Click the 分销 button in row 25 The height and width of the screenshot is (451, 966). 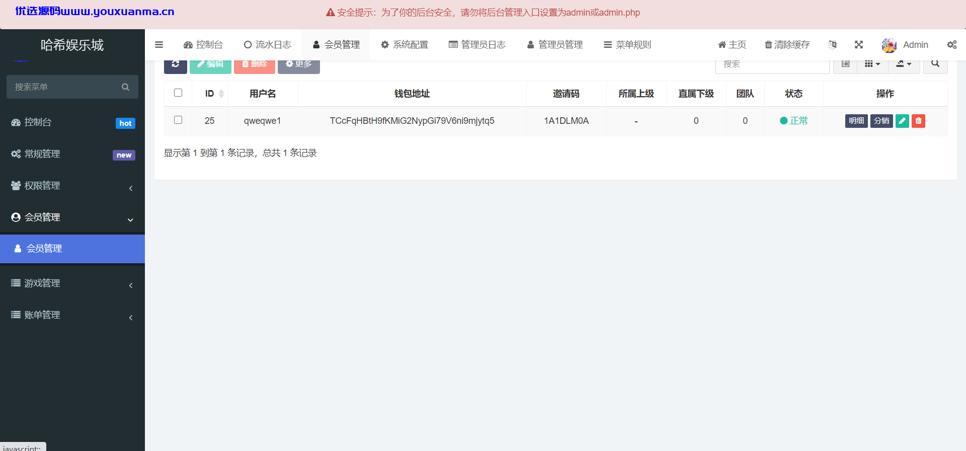click(x=881, y=121)
